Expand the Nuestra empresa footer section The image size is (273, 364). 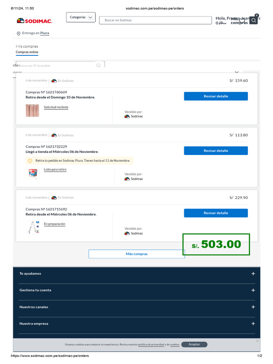[x=137, y=323]
